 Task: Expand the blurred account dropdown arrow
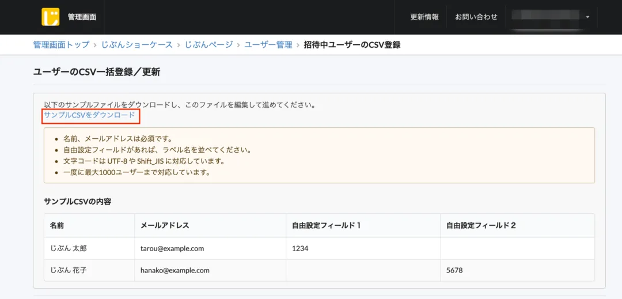coord(587,17)
